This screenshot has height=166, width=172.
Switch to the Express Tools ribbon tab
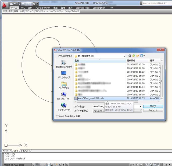(83, 8)
